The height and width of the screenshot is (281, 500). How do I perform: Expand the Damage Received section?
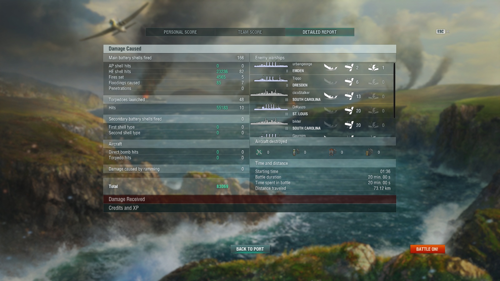click(x=250, y=199)
